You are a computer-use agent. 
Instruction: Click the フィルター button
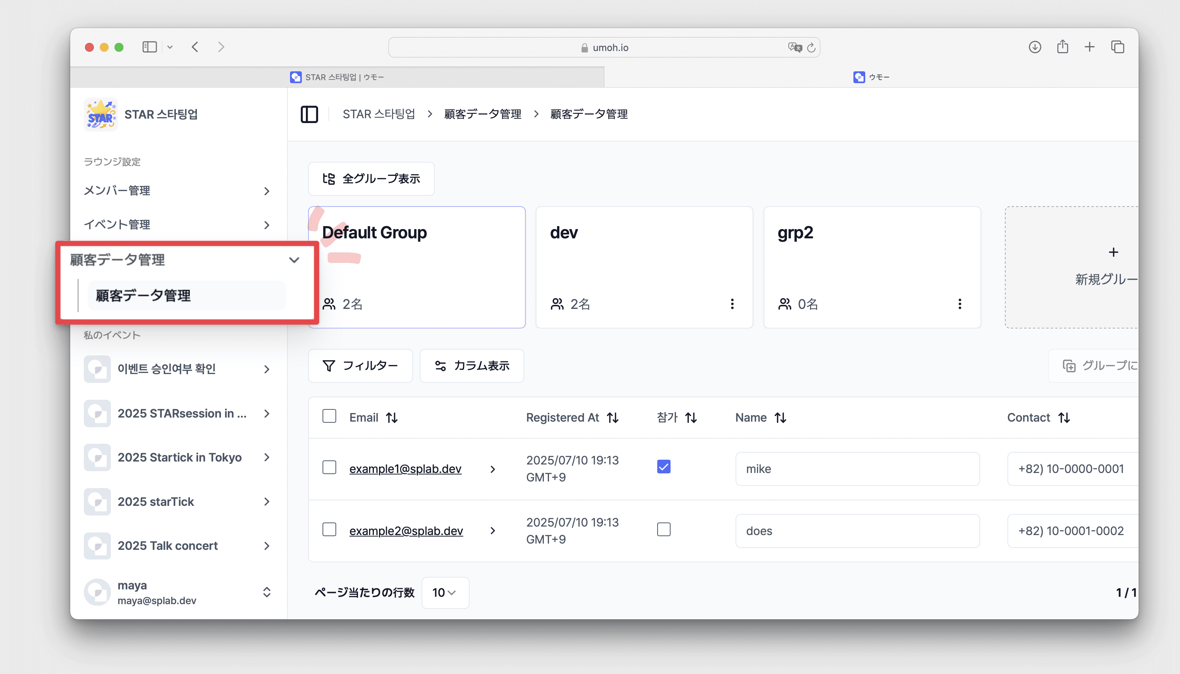click(360, 366)
